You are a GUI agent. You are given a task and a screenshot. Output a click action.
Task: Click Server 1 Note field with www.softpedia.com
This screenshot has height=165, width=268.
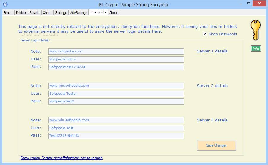[x=116, y=52]
